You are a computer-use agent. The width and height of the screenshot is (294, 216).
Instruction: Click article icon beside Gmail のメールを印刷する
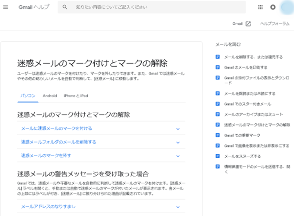pyautogui.click(x=218, y=67)
